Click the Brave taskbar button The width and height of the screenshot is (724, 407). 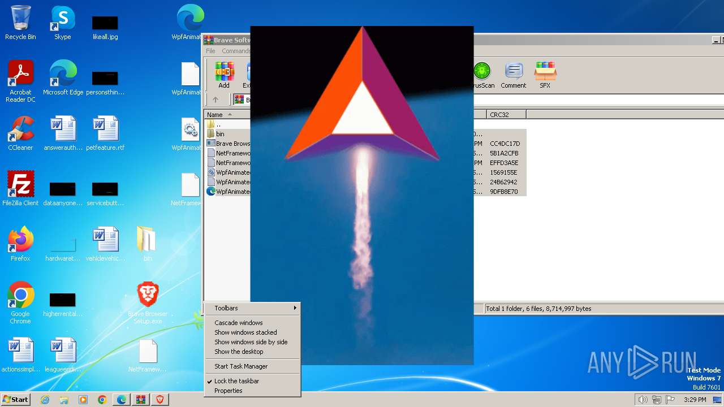[x=160, y=400]
